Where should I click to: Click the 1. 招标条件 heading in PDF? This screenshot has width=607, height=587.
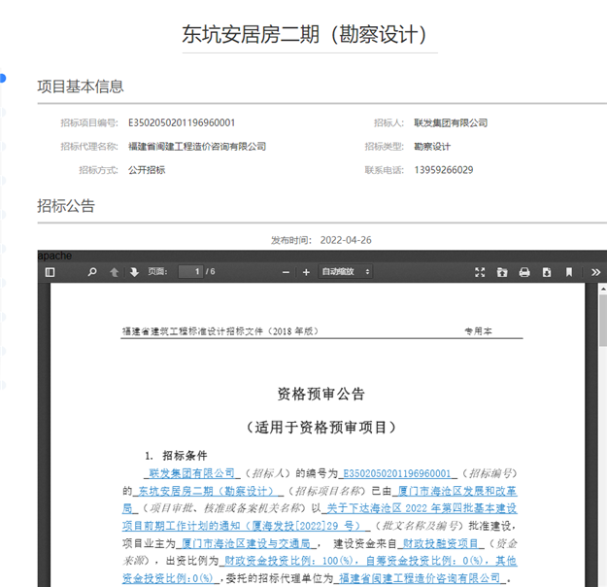176,455
